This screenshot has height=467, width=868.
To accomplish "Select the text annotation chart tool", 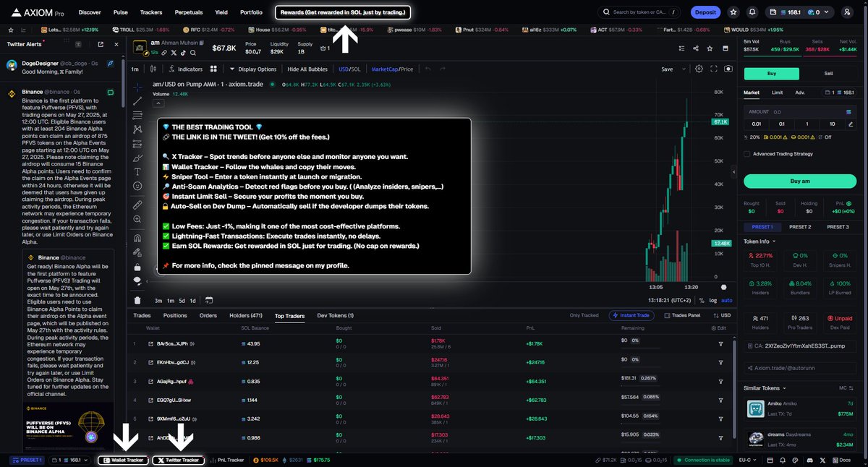I will click(137, 171).
